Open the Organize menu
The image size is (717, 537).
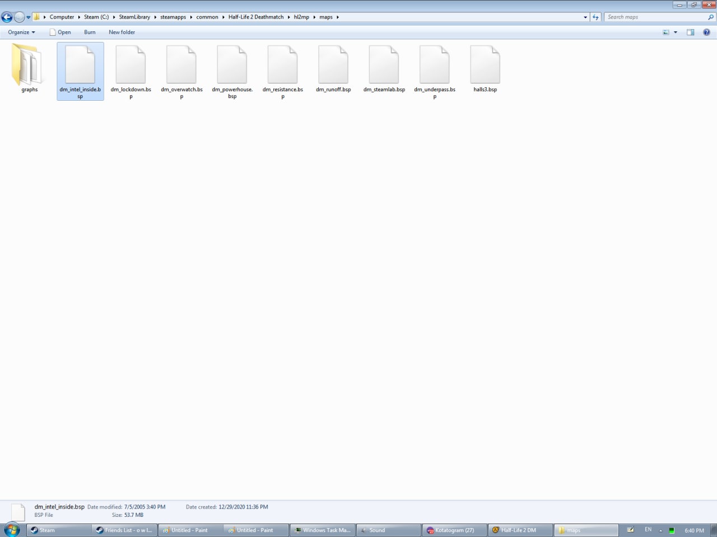tap(21, 32)
